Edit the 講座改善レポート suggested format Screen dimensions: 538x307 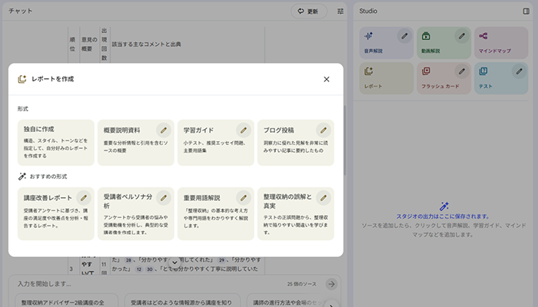83,197
